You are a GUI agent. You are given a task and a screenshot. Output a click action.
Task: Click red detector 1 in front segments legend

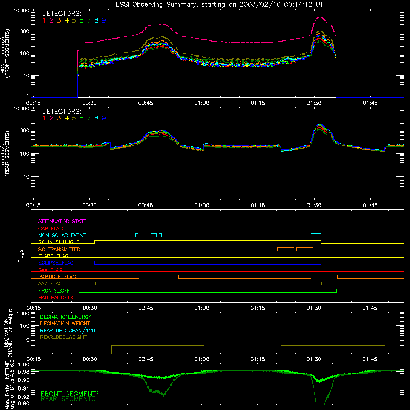44,20
